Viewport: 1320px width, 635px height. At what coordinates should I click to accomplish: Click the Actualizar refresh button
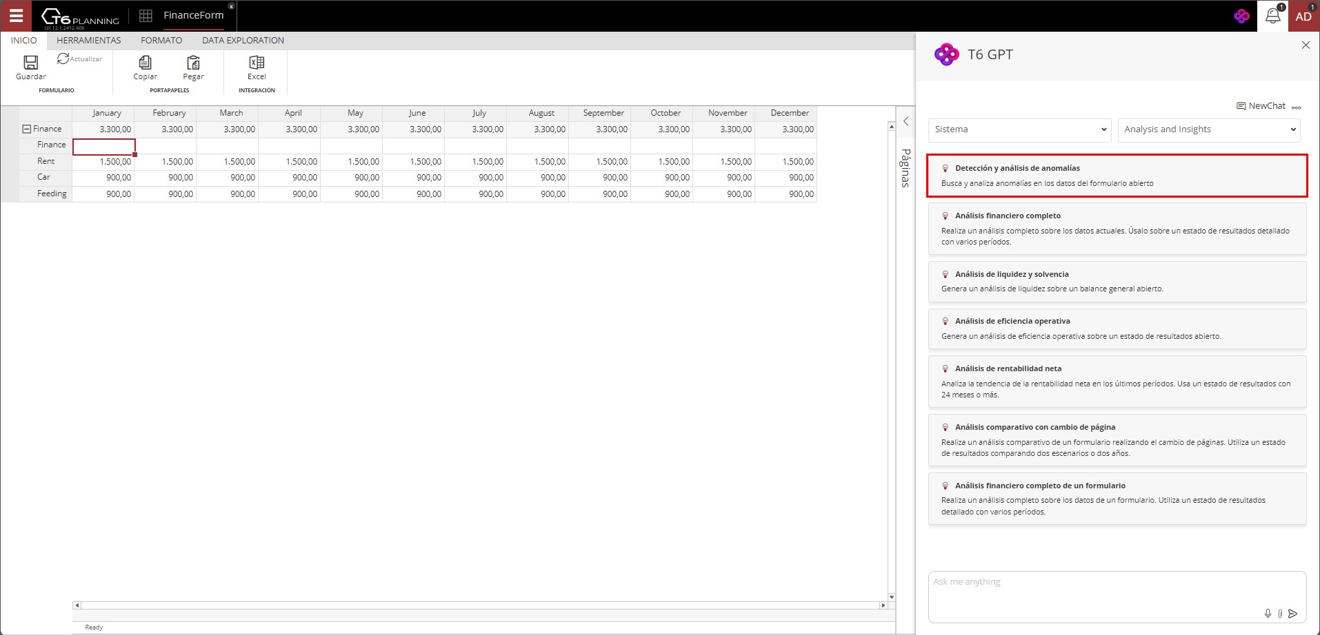(x=80, y=59)
